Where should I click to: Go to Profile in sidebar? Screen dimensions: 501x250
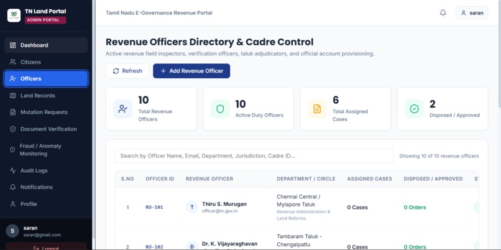click(x=46, y=204)
